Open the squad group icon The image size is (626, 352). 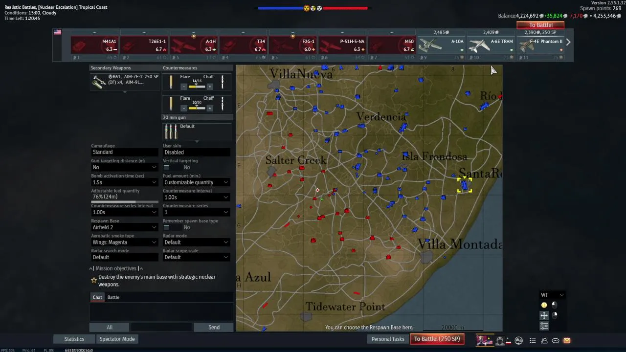pyautogui.click(x=519, y=341)
